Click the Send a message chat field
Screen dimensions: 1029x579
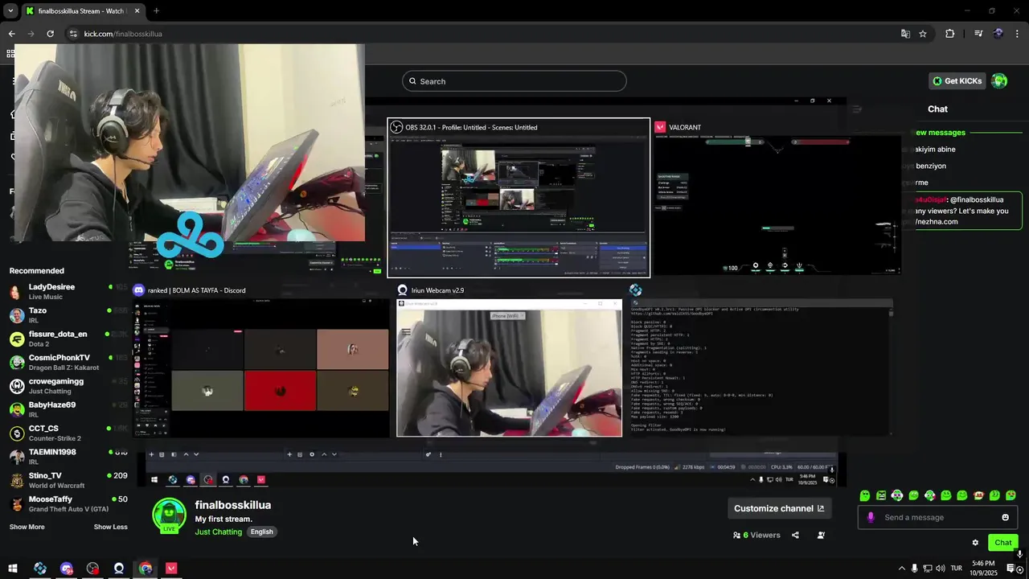938,517
